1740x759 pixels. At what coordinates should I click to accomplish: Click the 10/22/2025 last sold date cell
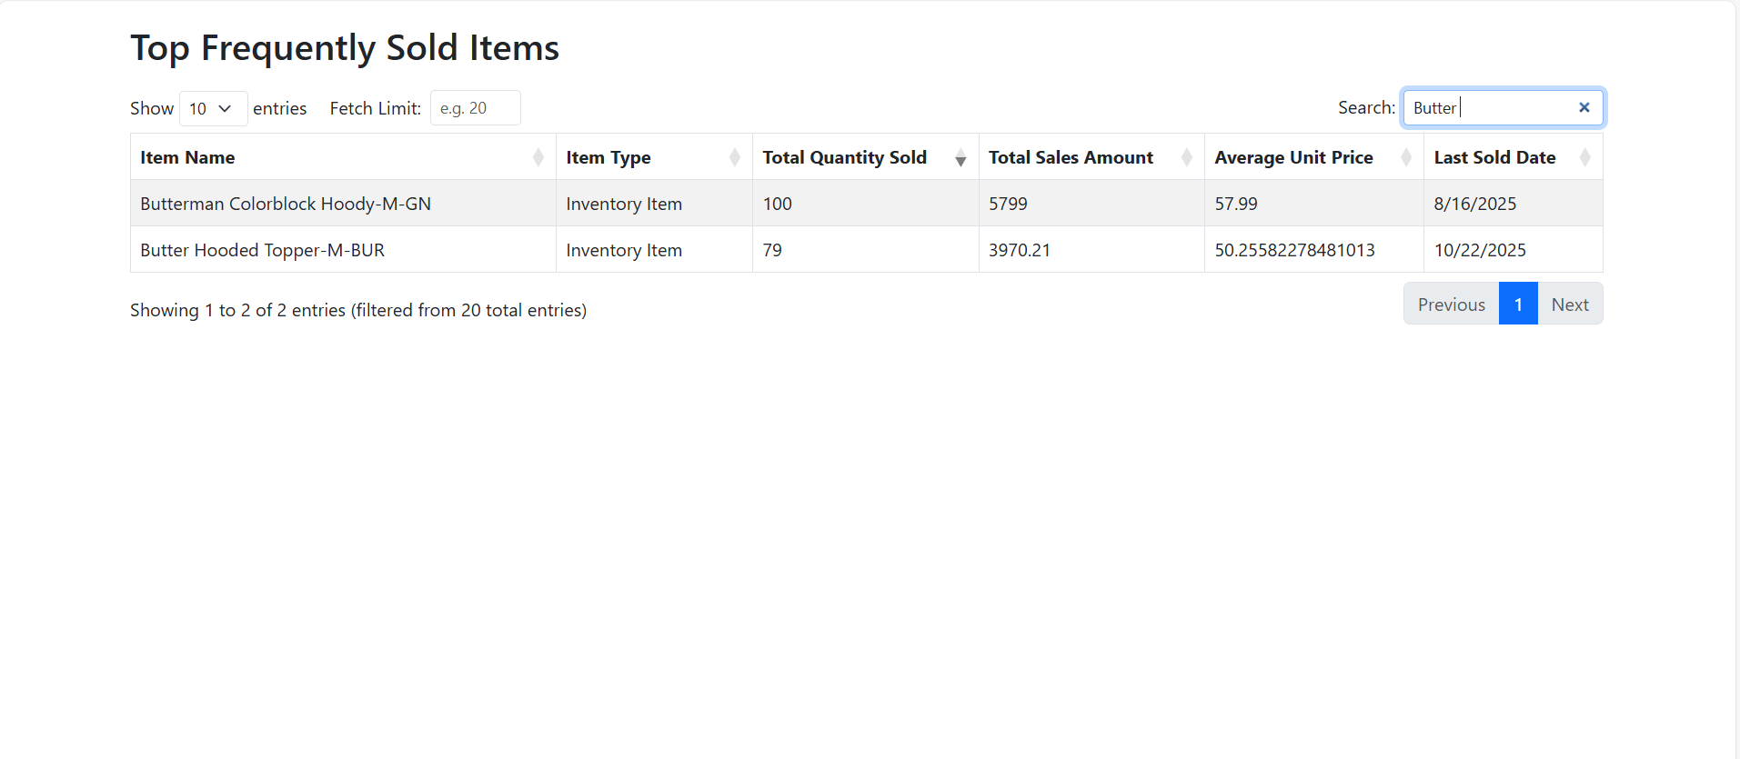point(1480,250)
